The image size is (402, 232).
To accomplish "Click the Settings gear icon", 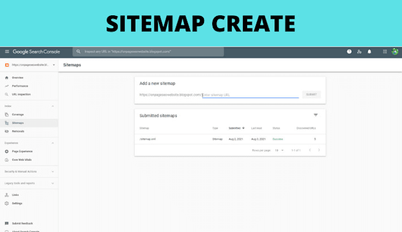I will click(7, 203).
